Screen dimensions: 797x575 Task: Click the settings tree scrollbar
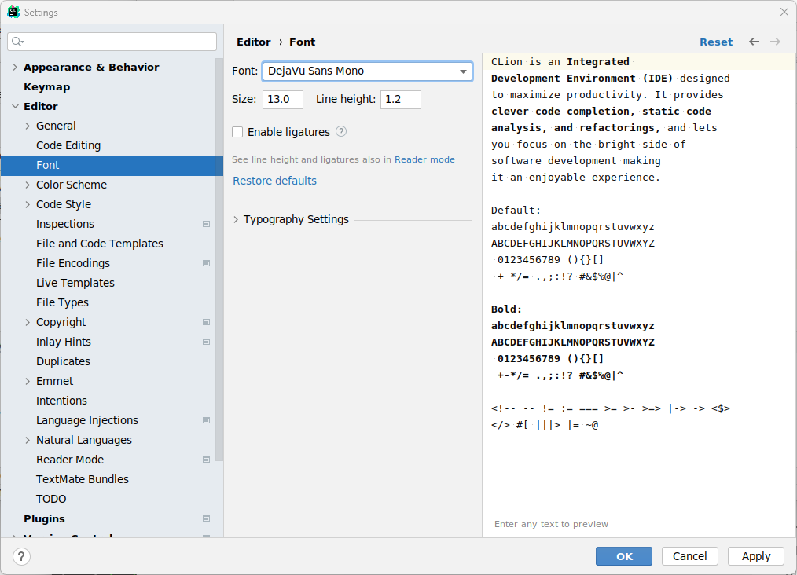219,259
